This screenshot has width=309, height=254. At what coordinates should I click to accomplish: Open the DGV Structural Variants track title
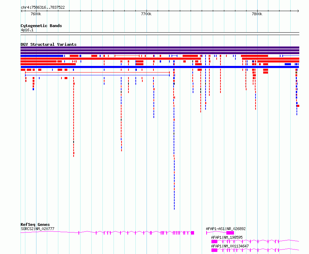(x=49, y=44)
